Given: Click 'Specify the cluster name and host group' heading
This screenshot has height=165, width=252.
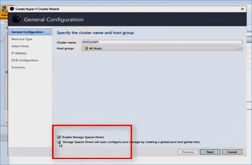Looking at the screenshot, I should tap(95, 33).
